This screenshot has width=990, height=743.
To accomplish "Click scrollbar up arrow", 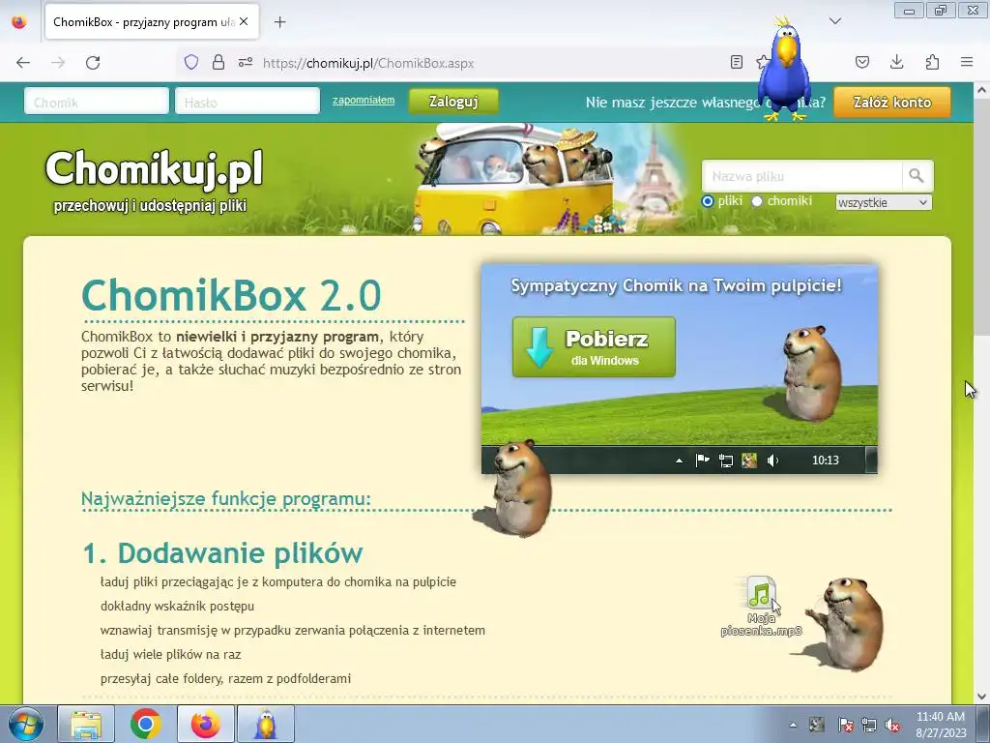I will click(x=981, y=90).
